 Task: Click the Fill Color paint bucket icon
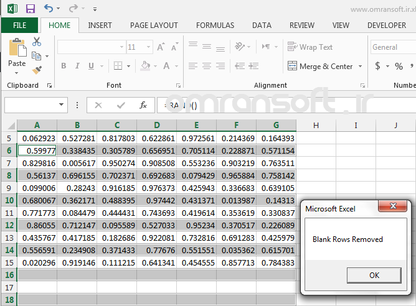point(145,66)
